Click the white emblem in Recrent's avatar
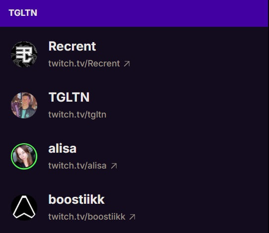 (24, 54)
